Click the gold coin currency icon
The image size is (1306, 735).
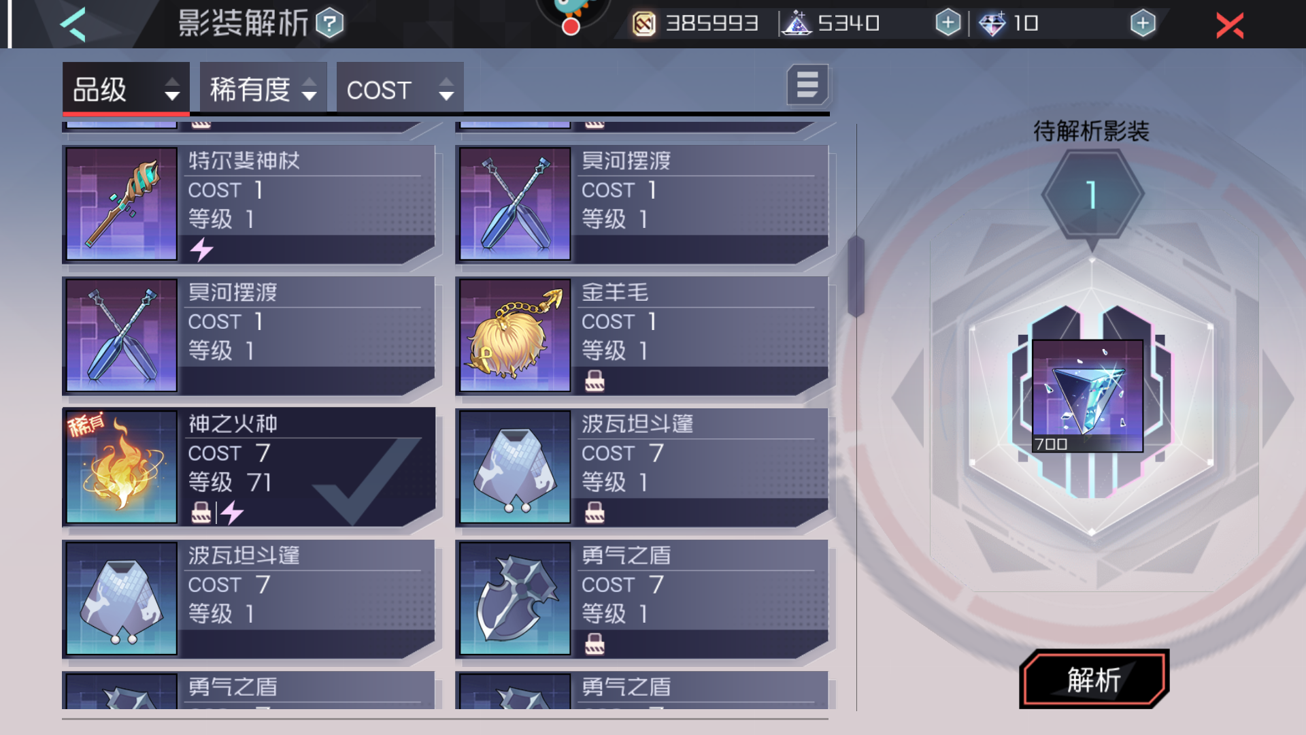coord(643,24)
